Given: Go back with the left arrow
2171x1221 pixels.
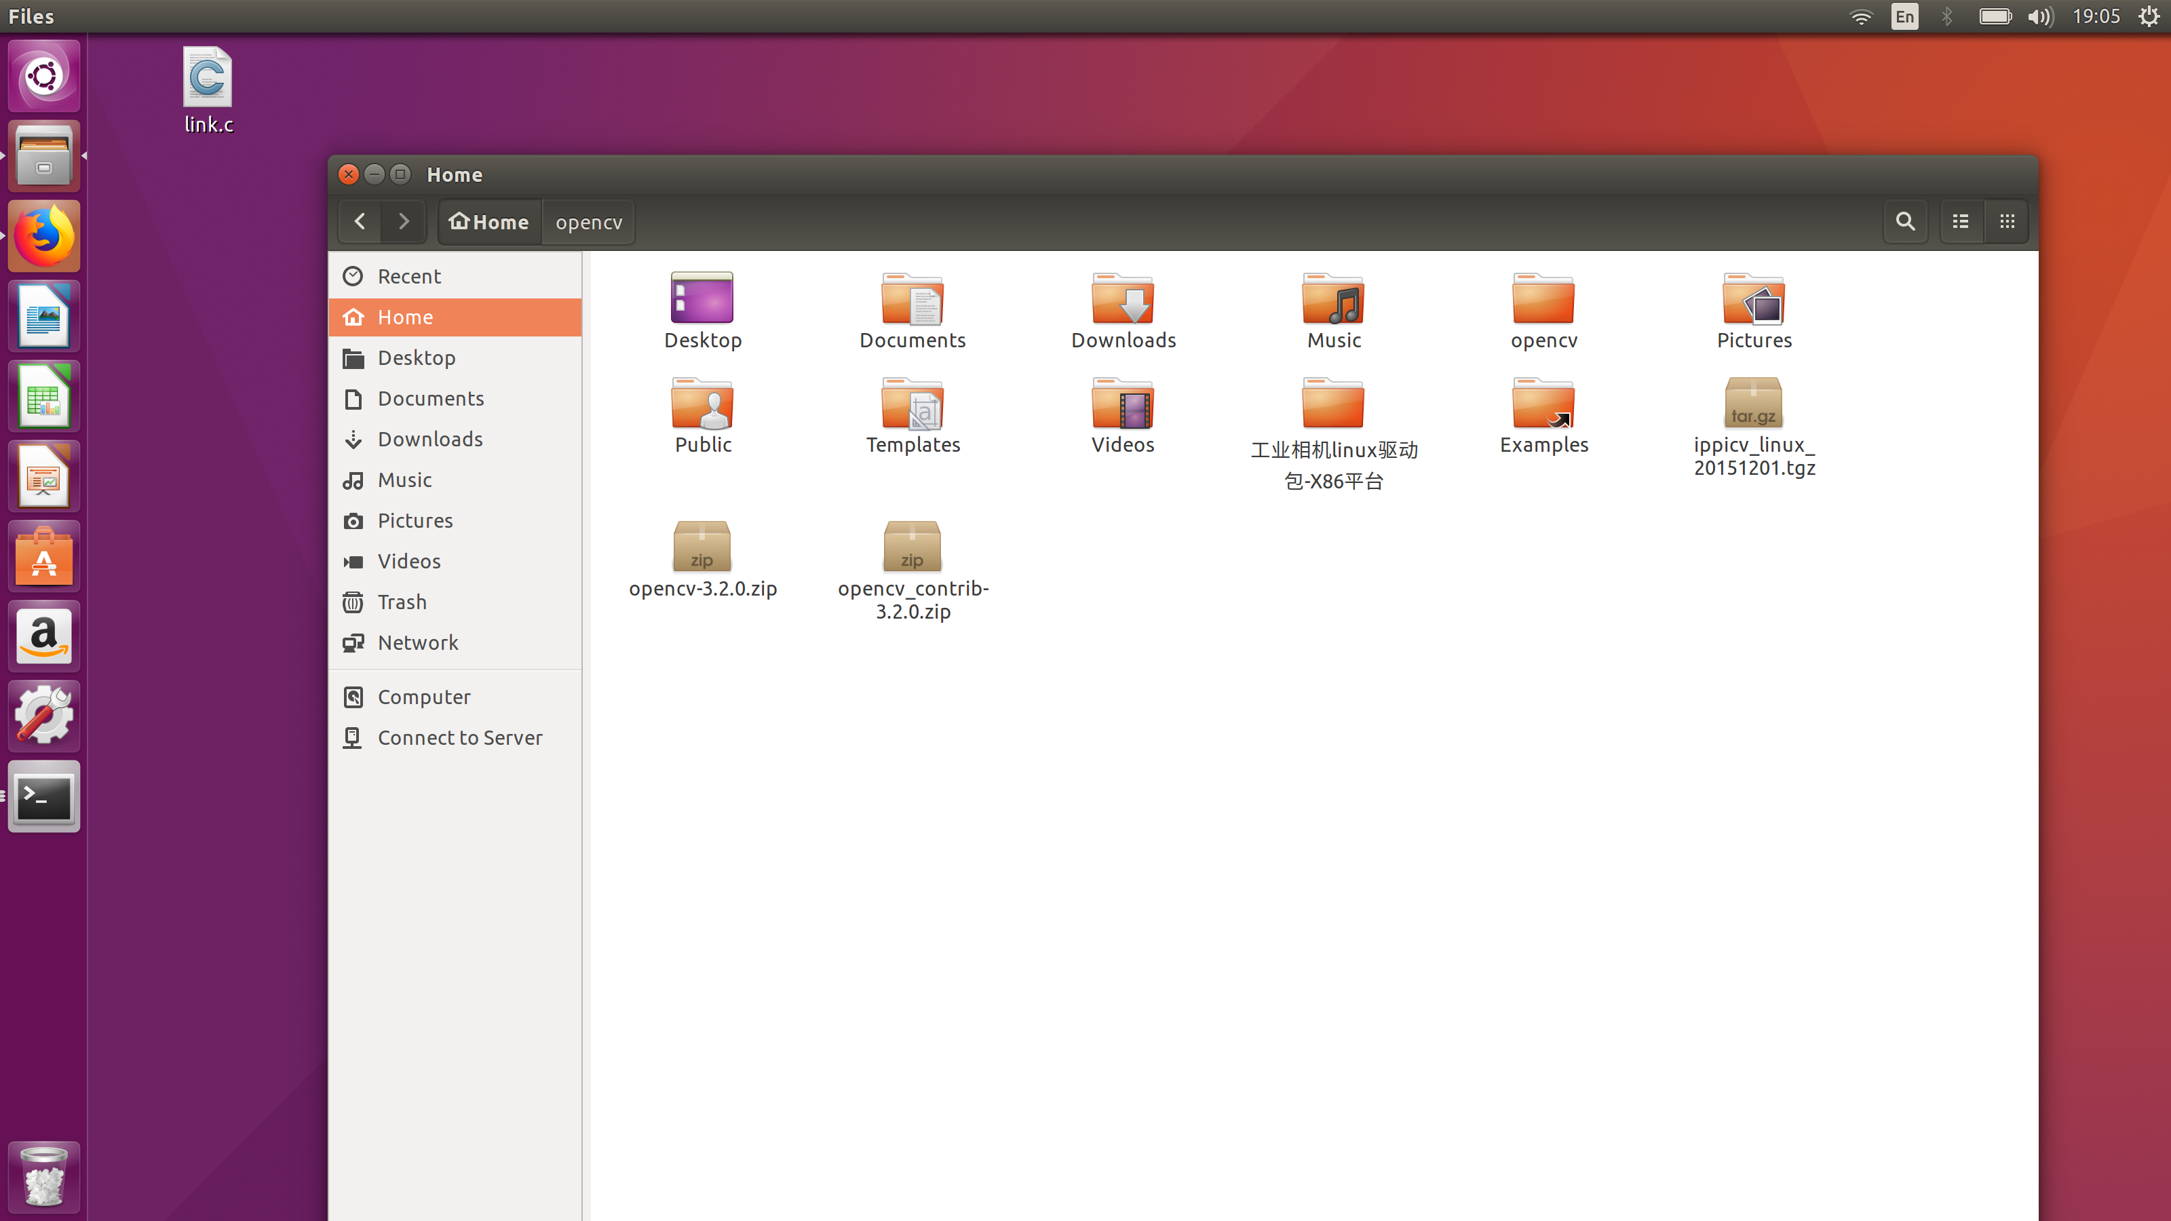Looking at the screenshot, I should click(360, 222).
